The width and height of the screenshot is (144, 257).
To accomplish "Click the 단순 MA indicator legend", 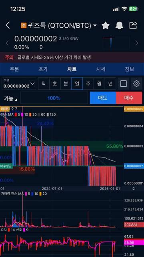I will [28, 114].
